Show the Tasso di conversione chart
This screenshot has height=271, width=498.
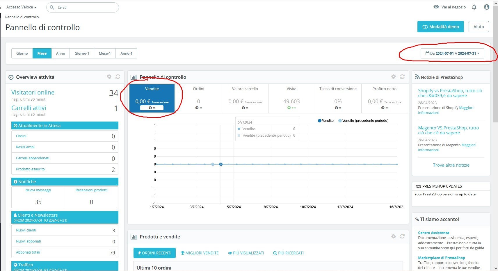[x=338, y=98]
